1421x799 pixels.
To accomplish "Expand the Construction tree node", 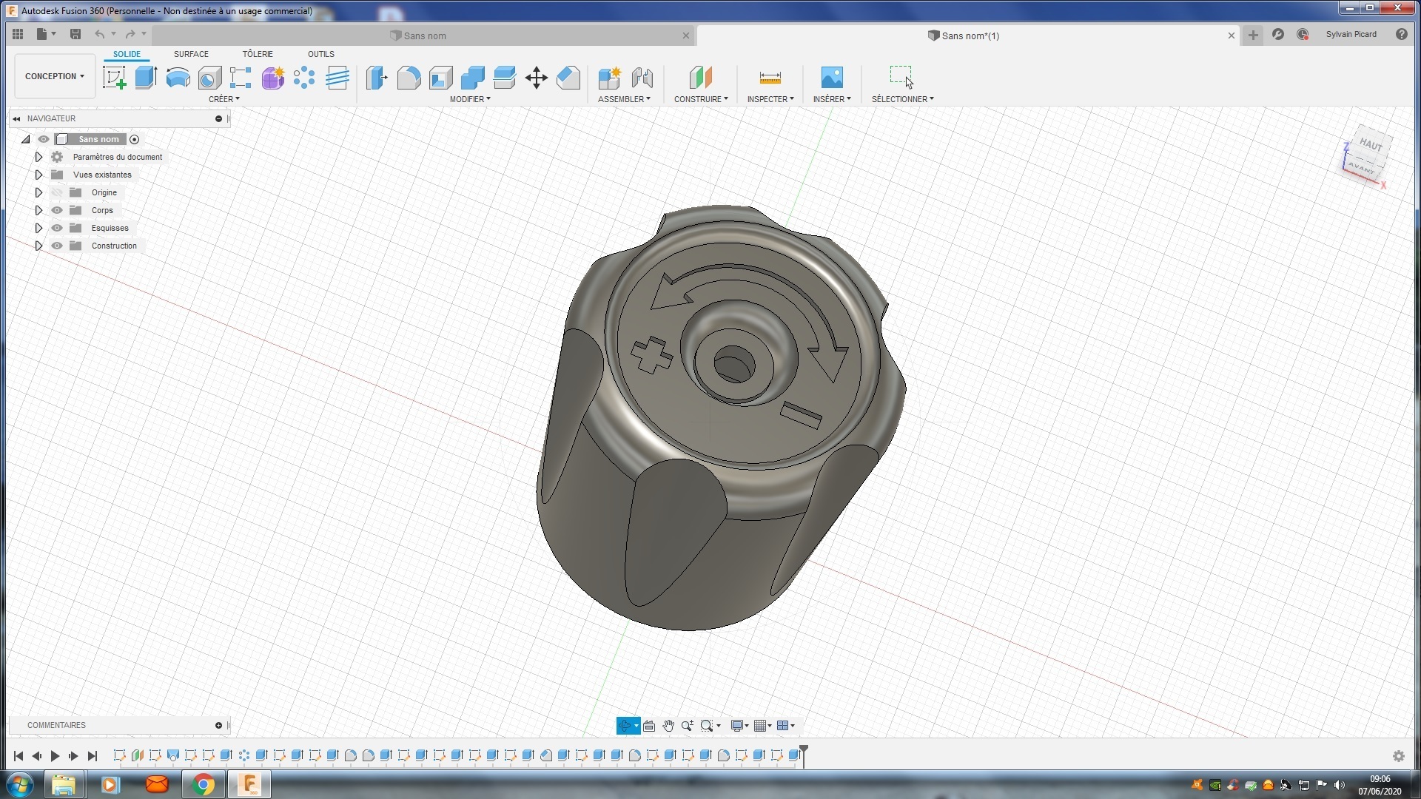I will pos(38,246).
